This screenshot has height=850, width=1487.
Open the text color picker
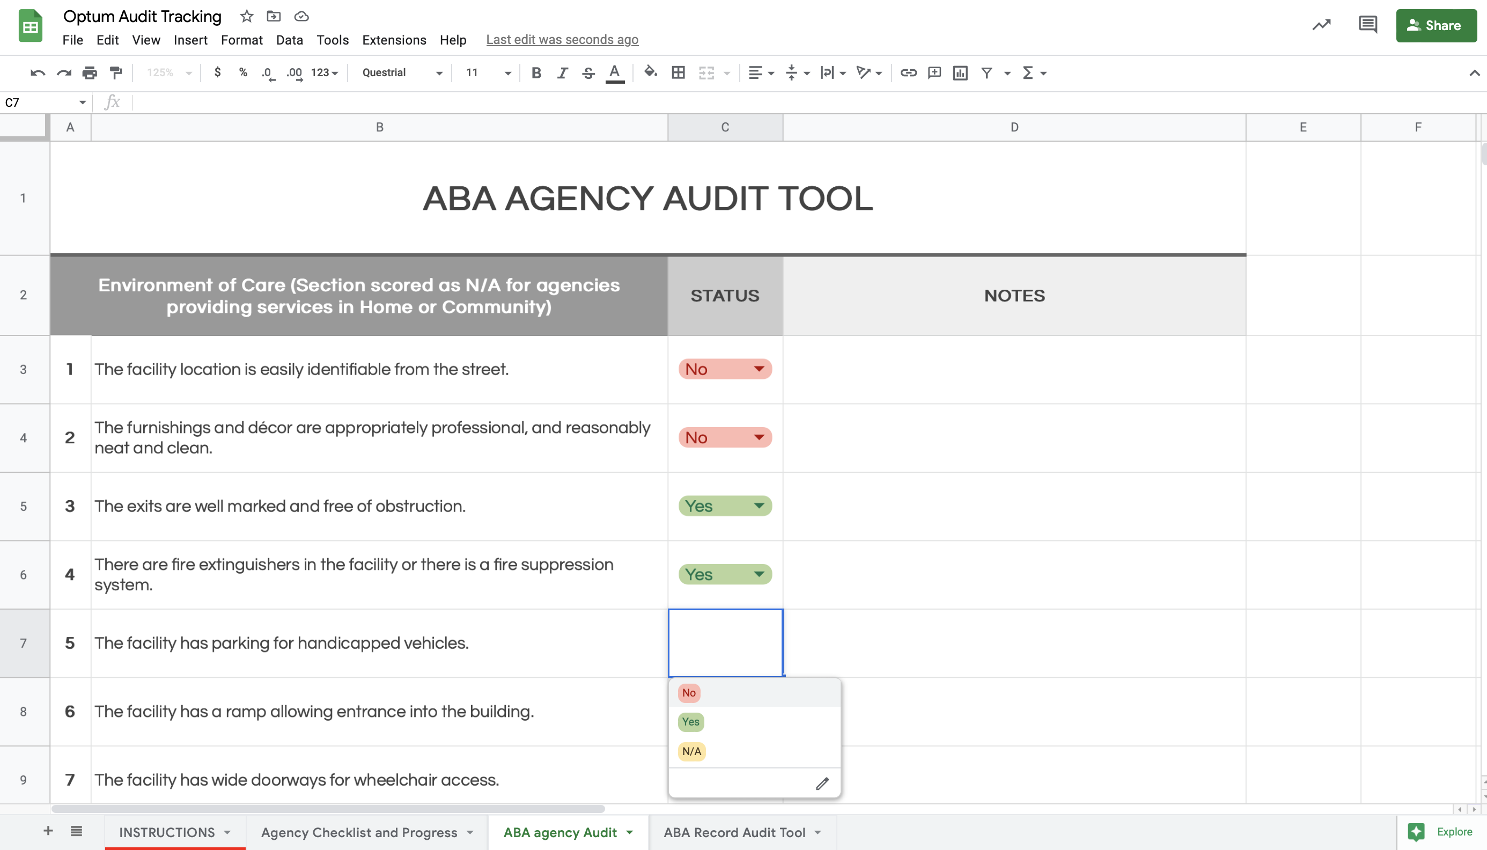(614, 72)
